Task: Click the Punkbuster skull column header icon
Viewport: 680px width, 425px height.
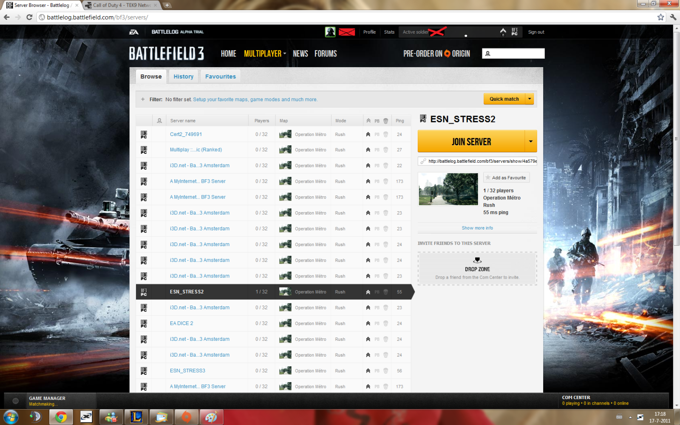Action: click(x=386, y=121)
